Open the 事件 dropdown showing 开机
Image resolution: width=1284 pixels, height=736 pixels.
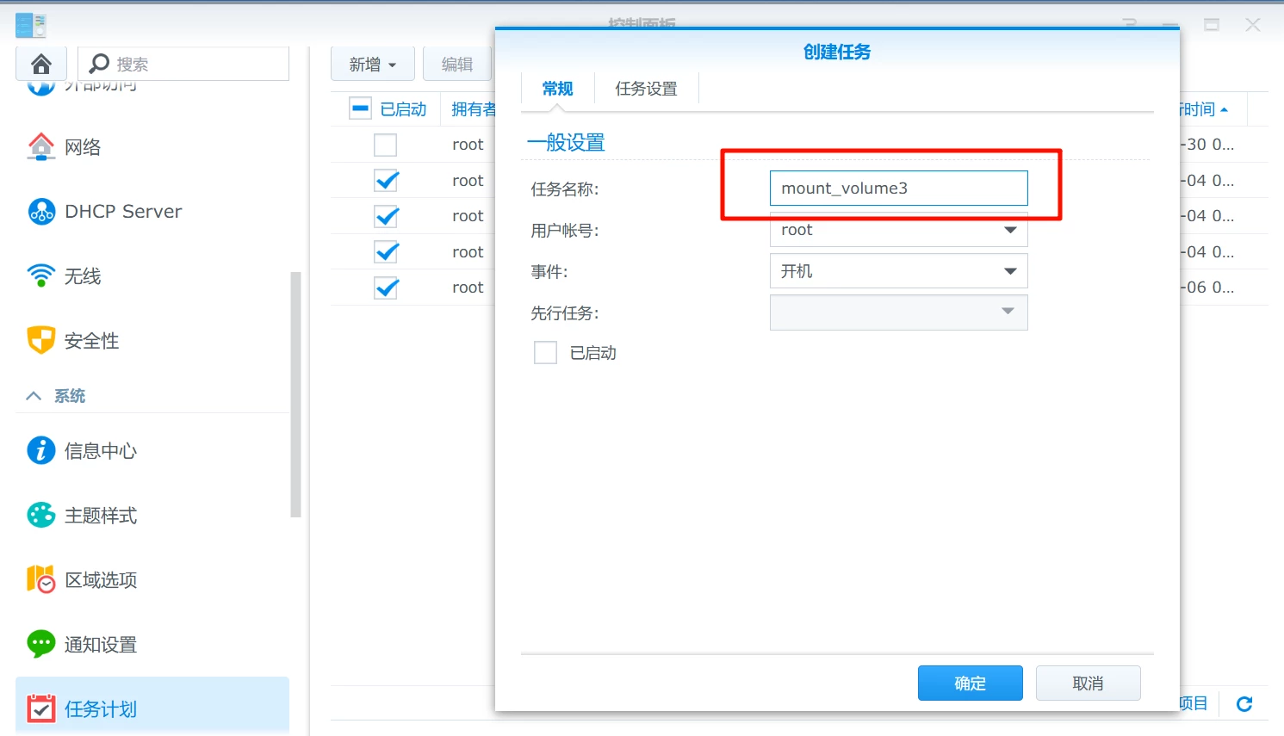(x=898, y=271)
